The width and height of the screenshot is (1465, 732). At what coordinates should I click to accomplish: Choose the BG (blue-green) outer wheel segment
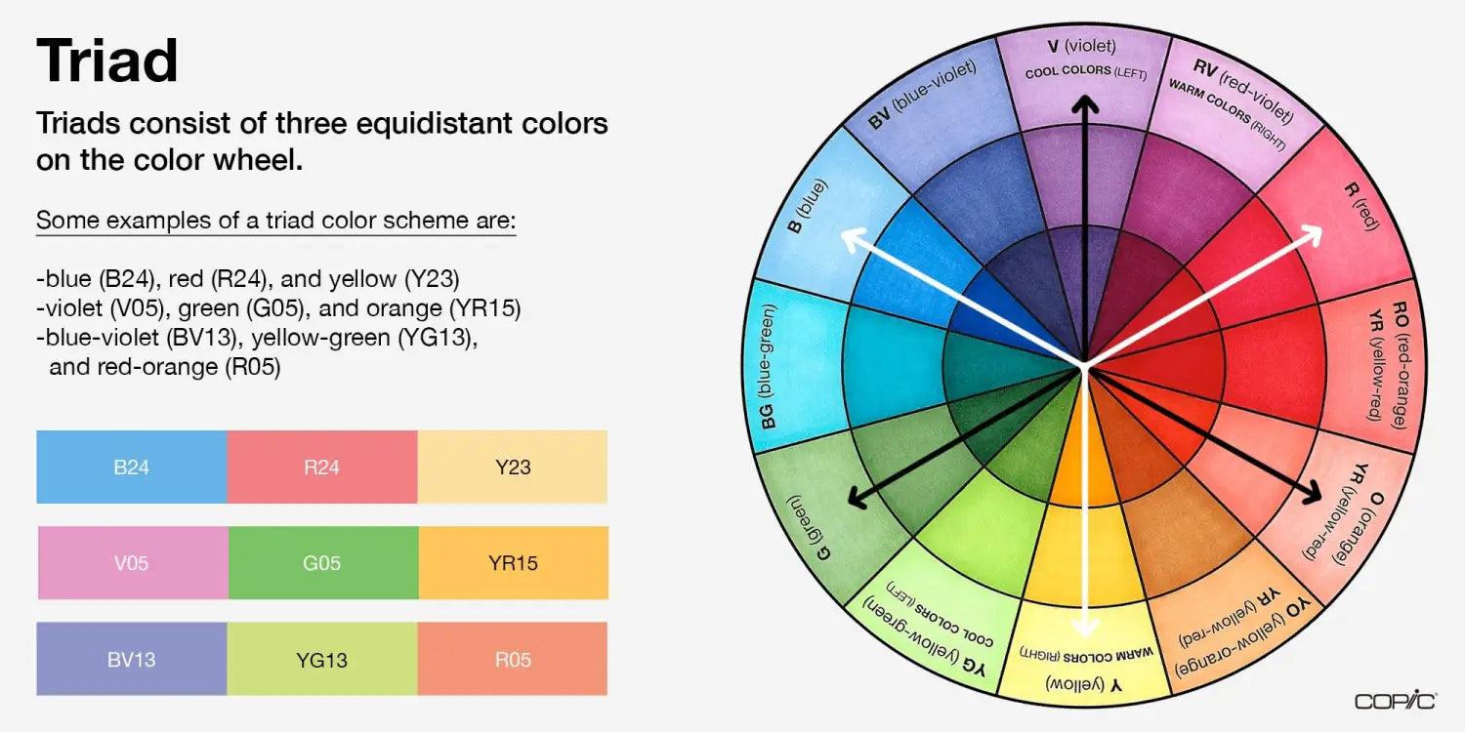click(786, 371)
